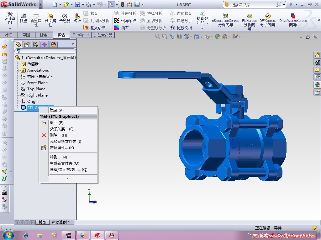Open the search knowledge base dropdown

click(x=284, y=4)
